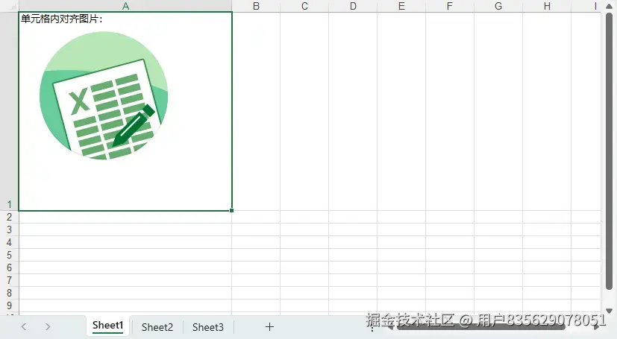Screen dimensions: 617x339
Task: Select cell C3 in the grid
Action: pyautogui.click(x=304, y=229)
